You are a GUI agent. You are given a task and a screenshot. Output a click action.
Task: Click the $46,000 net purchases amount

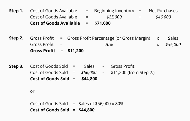point(163,17)
